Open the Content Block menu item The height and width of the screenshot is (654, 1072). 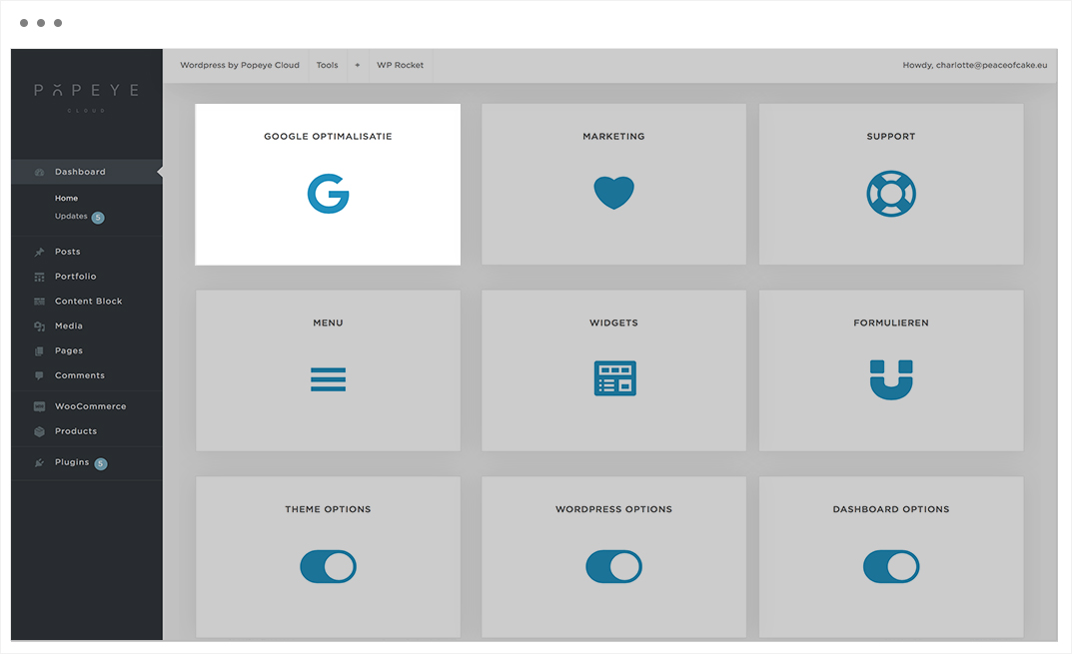click(x=87, y=301)
